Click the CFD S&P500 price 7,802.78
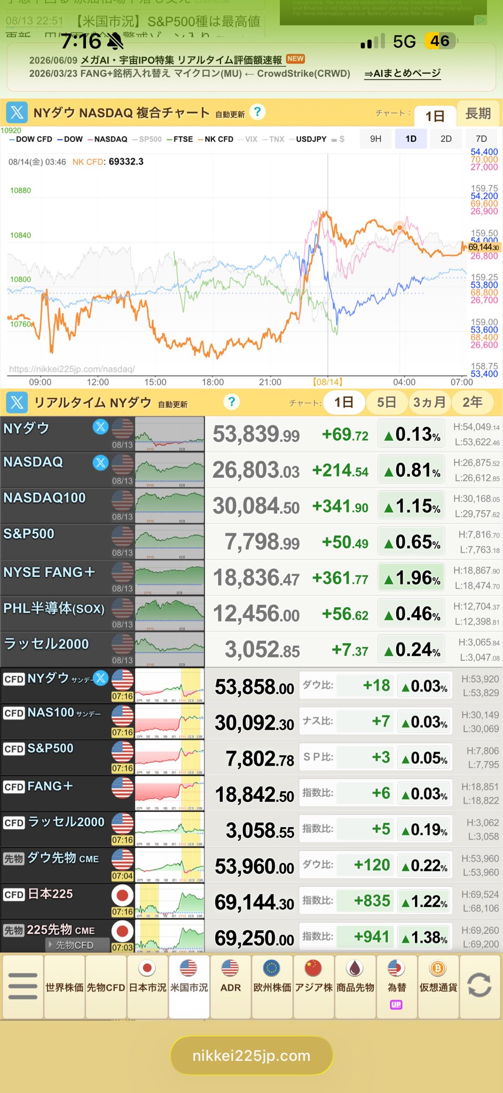The height and width of the screenshot is (1093, 503). coord(260,758)
